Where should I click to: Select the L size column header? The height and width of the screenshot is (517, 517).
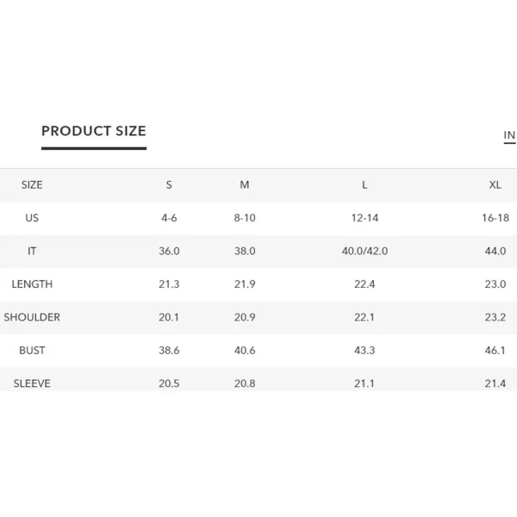(x=364, y=184)
